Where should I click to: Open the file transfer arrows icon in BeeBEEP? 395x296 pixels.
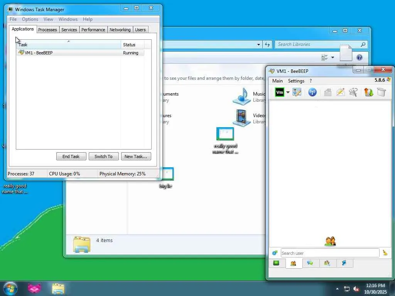pos(368,92)
